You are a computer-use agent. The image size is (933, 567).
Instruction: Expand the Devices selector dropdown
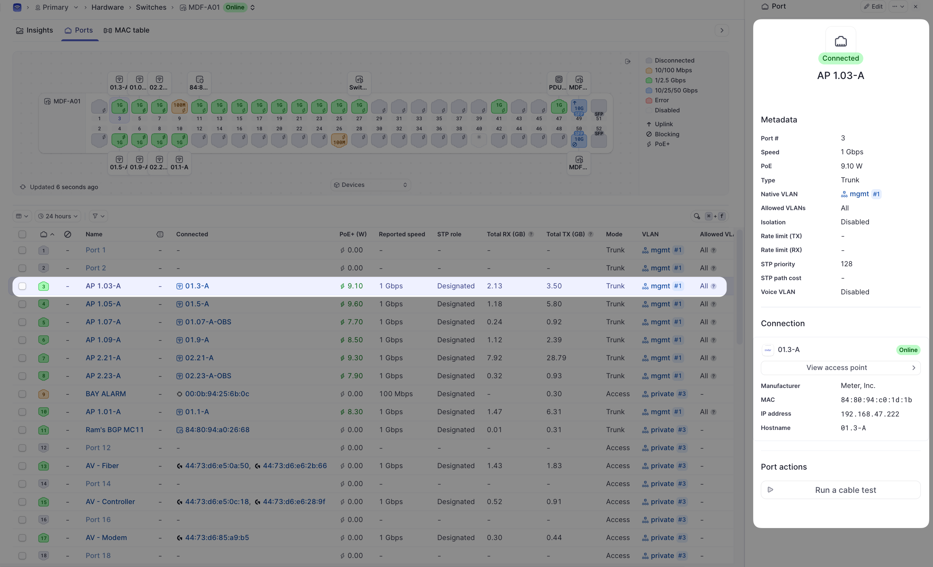(370, 185)
